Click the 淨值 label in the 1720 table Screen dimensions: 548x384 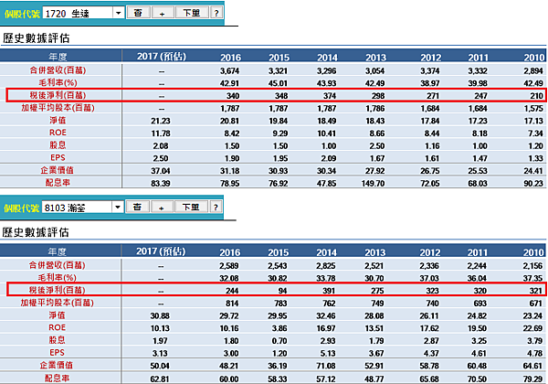[x=58, y=121]
